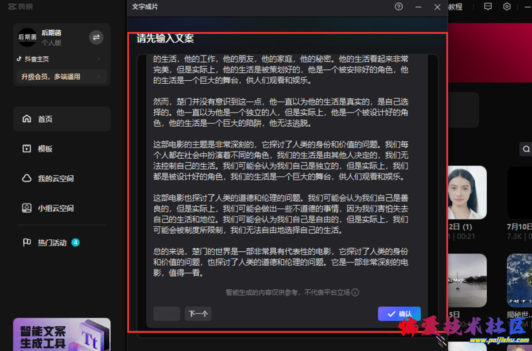Confirm the script with the 确认 button
Viewport: 532px width, 351px height.
pos(399,314)
